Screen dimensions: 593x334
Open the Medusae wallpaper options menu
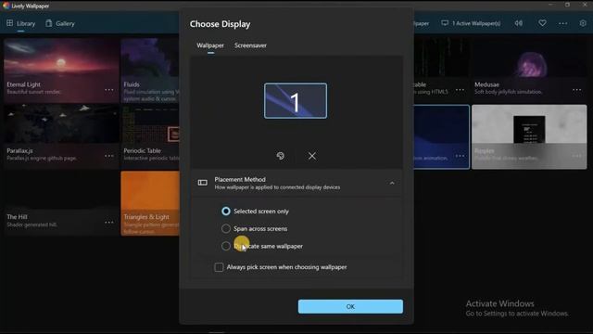point(576,90)
